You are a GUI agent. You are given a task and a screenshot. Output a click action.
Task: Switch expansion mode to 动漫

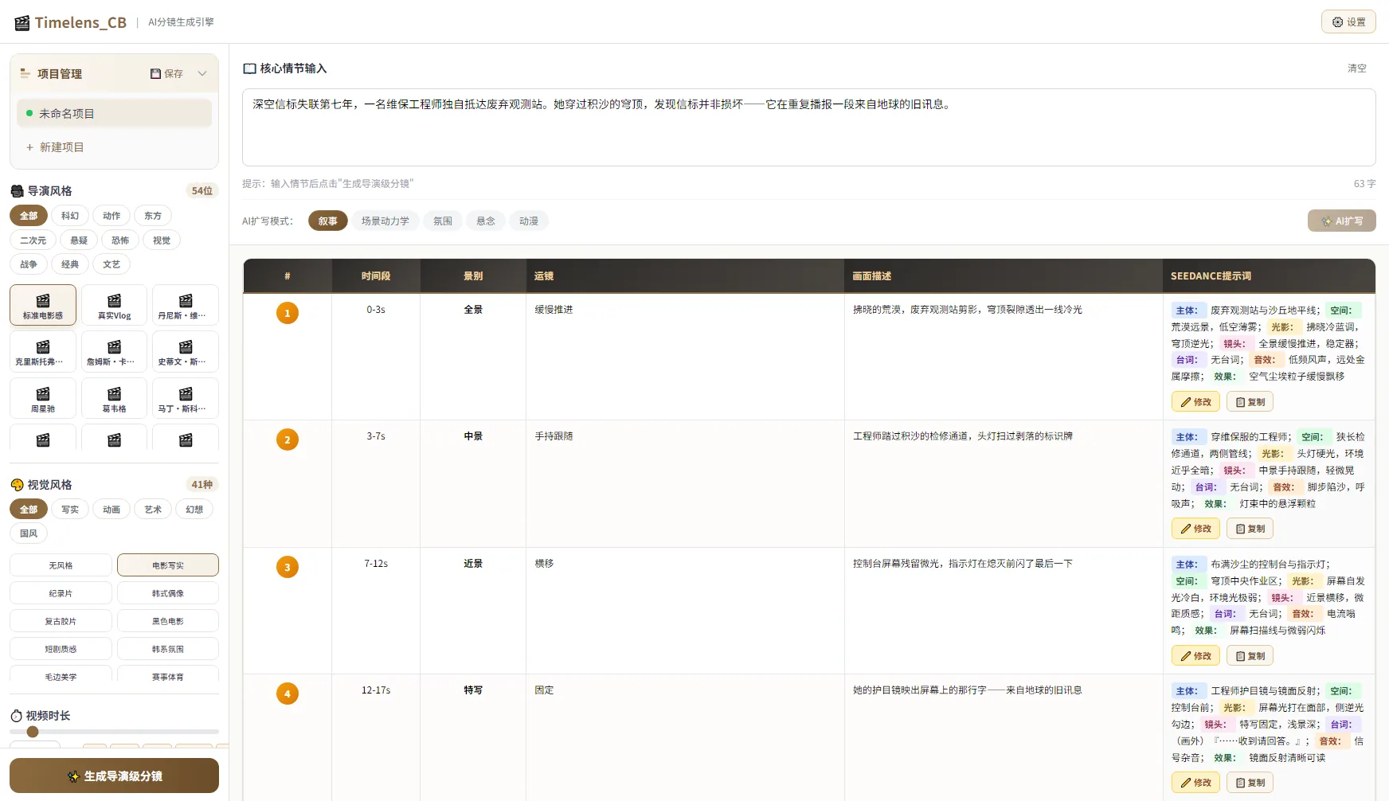click(528, 221)
